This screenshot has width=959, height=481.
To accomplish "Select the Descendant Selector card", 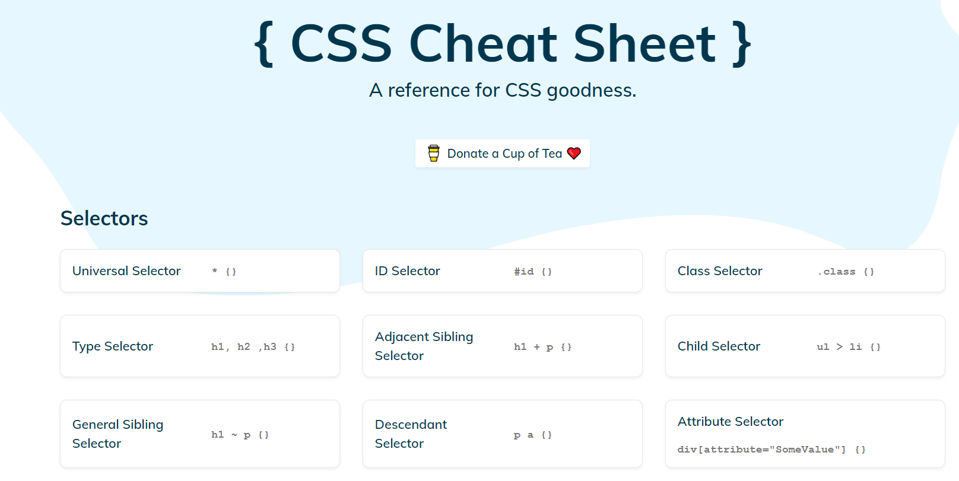I will click(503, 434).
